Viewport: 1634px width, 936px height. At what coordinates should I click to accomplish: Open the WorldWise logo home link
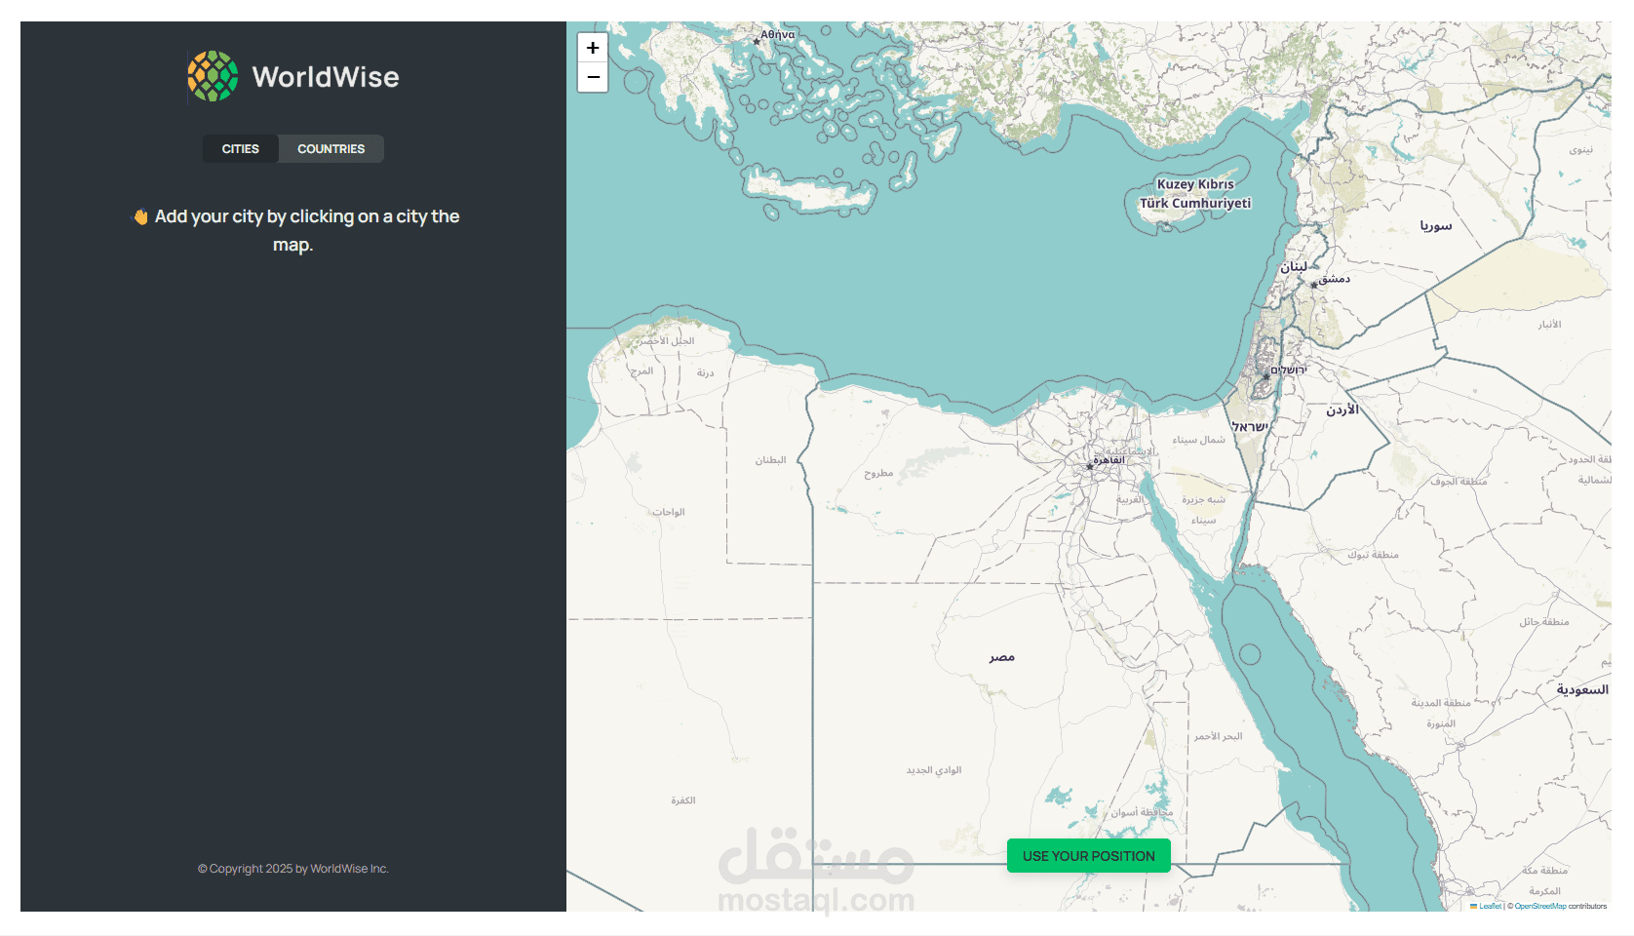coord(293,76)
